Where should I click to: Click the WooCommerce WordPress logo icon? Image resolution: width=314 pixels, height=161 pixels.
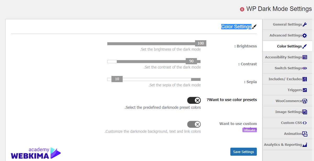tap(305, 101)
